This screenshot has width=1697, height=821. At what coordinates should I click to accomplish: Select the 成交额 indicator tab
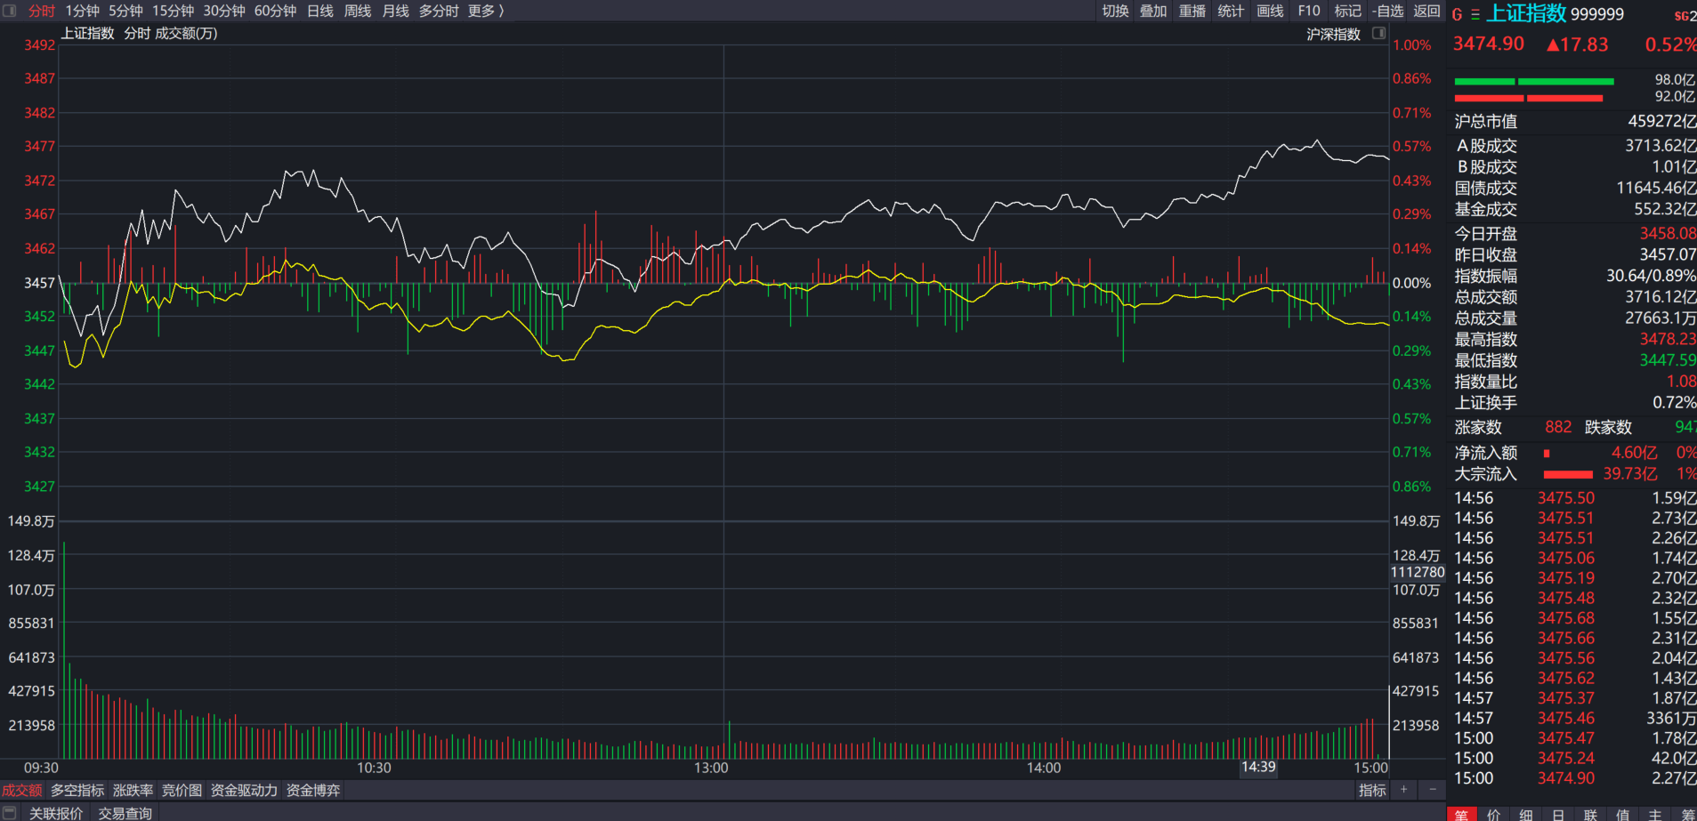pyautogui.click(x=22, y=790)
